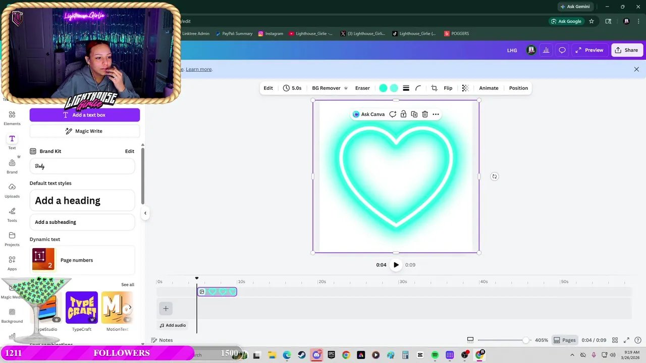The image size is (646, 363).
Task: Select the Eraser tool
Action: click(362, 88)
